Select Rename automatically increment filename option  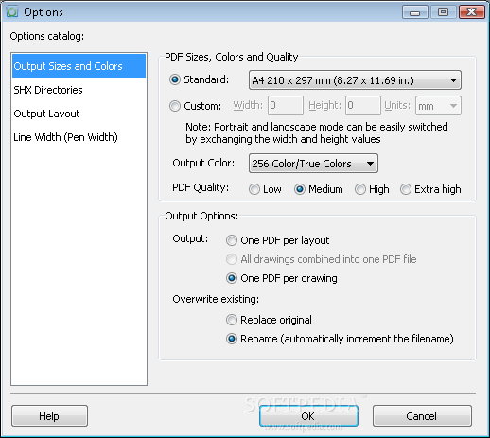(232, 339)
